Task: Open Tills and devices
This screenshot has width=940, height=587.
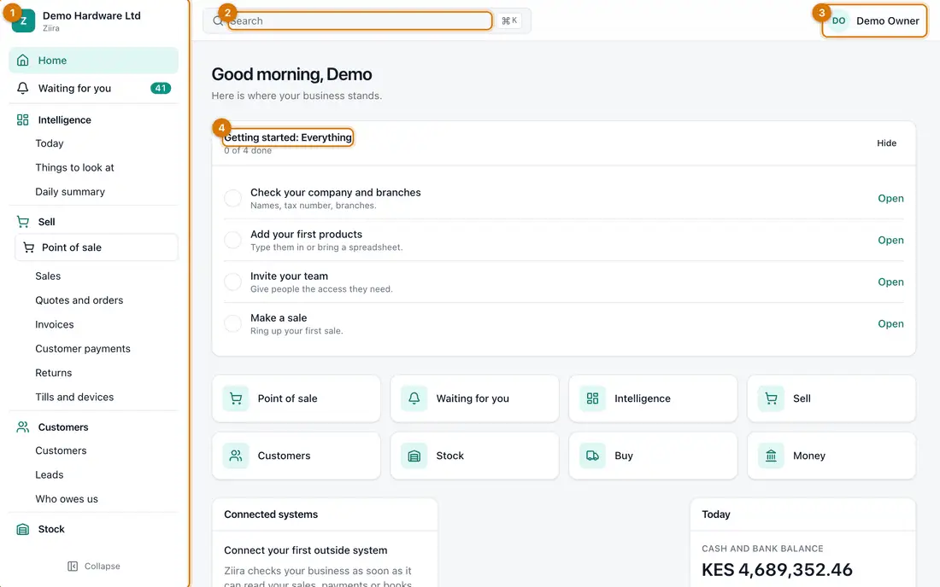Action: (x=74, y=398)
